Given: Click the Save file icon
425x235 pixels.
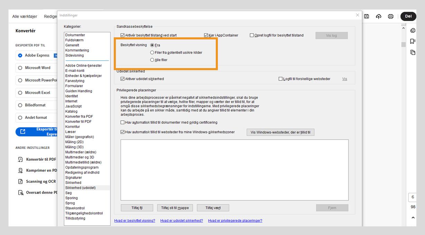Looking at the screenshot, I should point(366,16).
